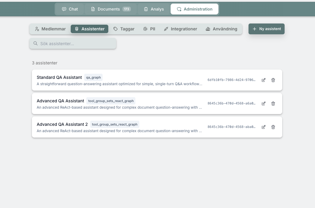The image size is (315, 208).
Task: Open the PII section
Action: (x=149, y=29)
